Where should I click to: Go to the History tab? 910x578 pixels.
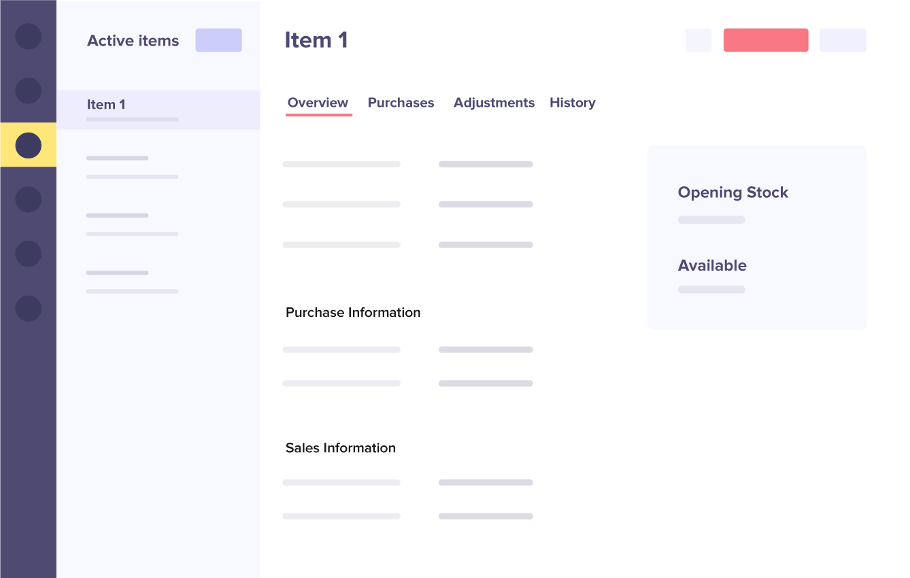(572, 103)
